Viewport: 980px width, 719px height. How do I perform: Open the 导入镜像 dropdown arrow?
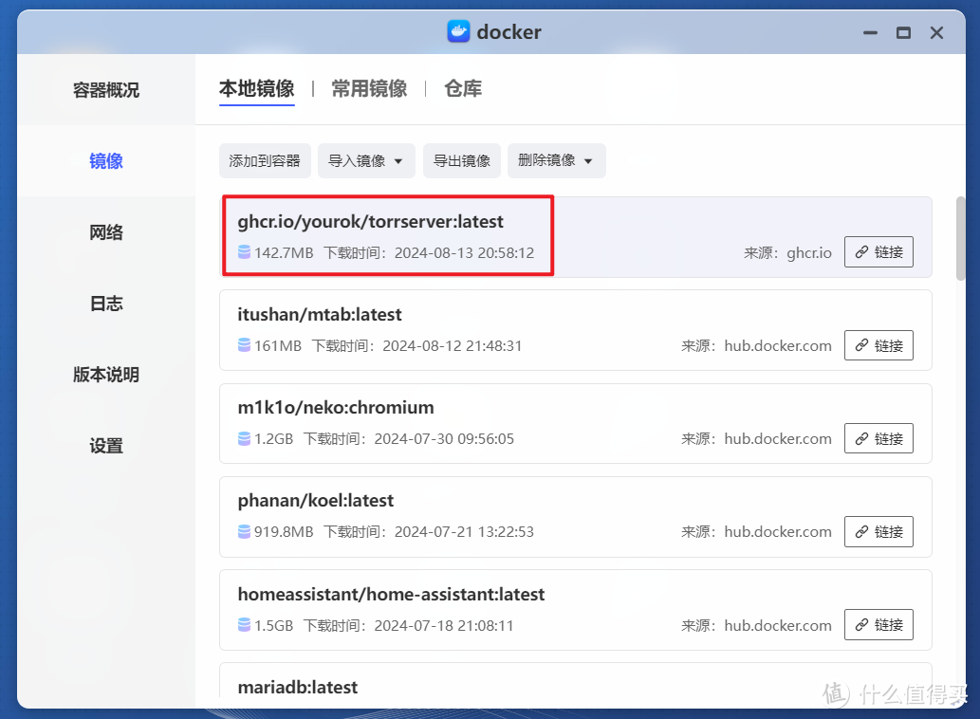tap(398, 160)
